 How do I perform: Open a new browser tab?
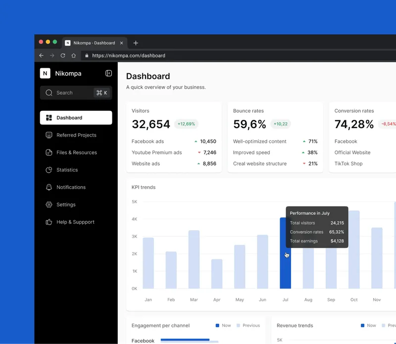pos(136,43)
